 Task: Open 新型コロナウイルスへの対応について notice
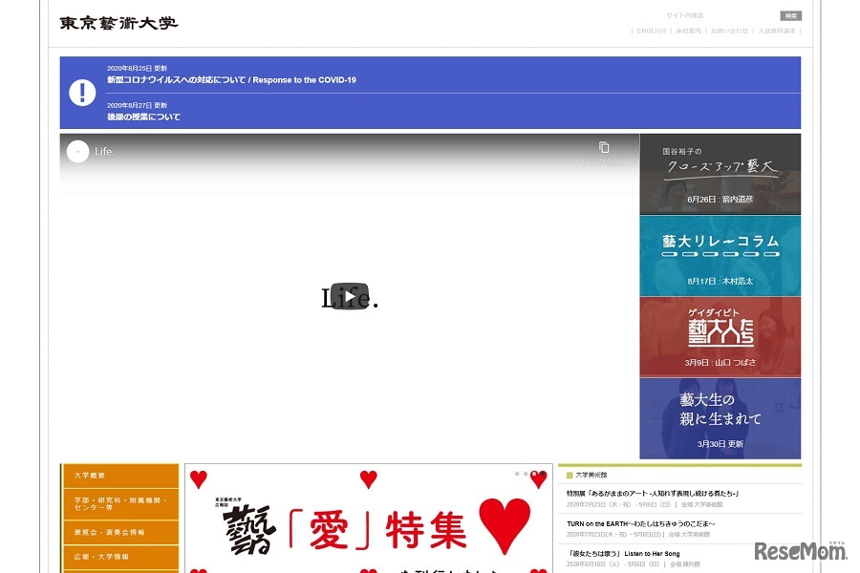tap(231, 80)
